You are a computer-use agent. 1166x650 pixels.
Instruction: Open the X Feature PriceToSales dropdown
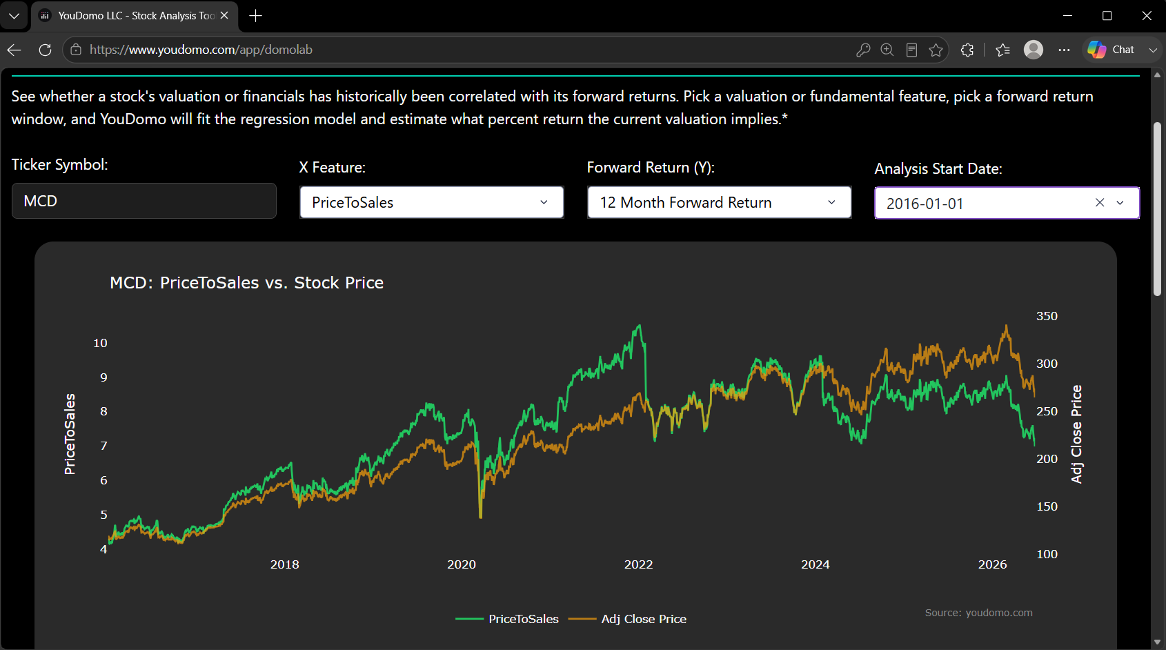click(432, 202)
